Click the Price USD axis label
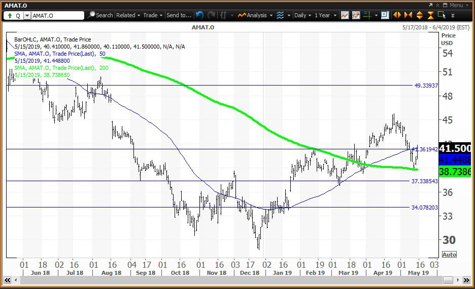 (x=448, y=39)
